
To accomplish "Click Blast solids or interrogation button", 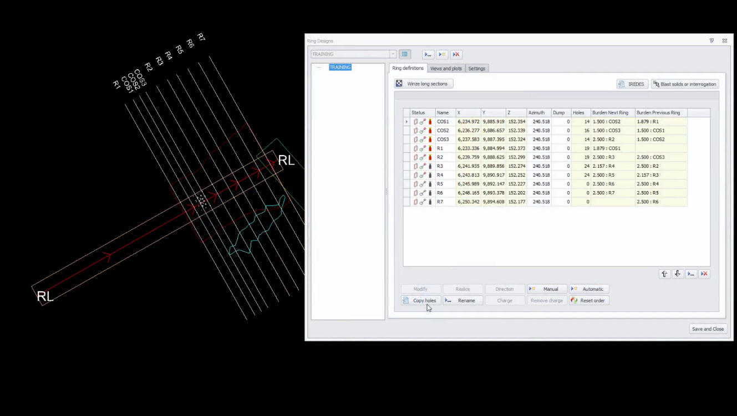I will pos(684,84).
